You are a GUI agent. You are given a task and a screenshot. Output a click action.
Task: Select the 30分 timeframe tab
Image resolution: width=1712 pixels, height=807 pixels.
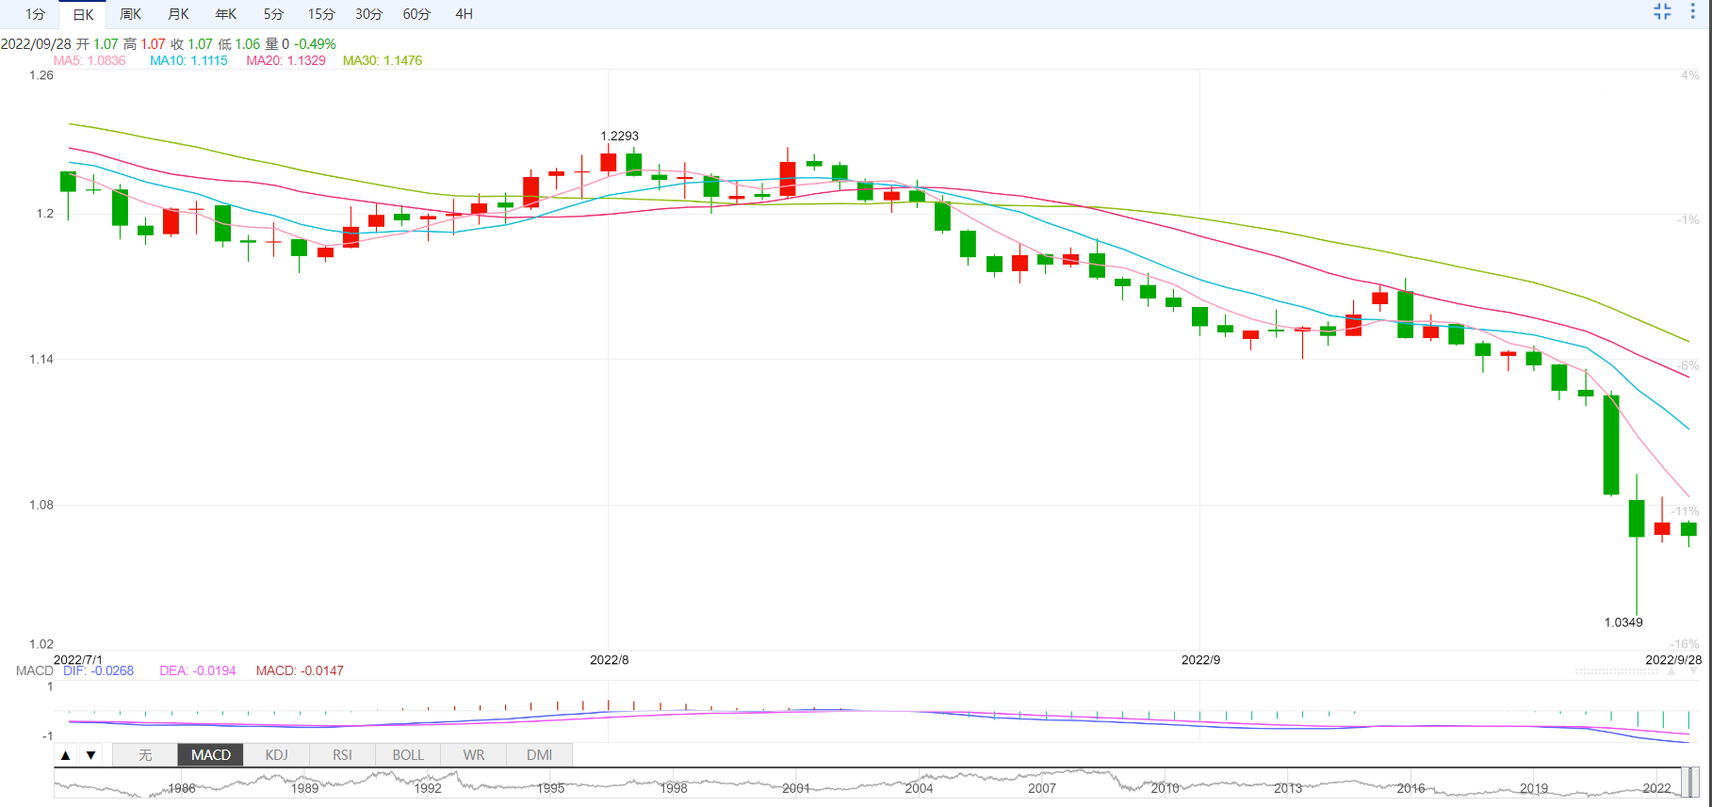tap(369, 14)
